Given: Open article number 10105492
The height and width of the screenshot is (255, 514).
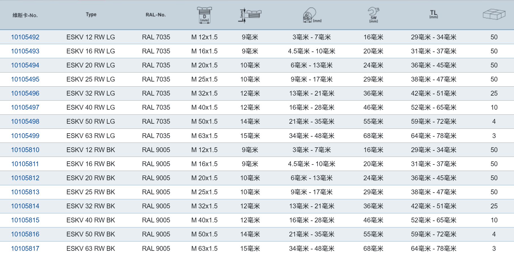Looking at the screenshot, I should 25,37.
